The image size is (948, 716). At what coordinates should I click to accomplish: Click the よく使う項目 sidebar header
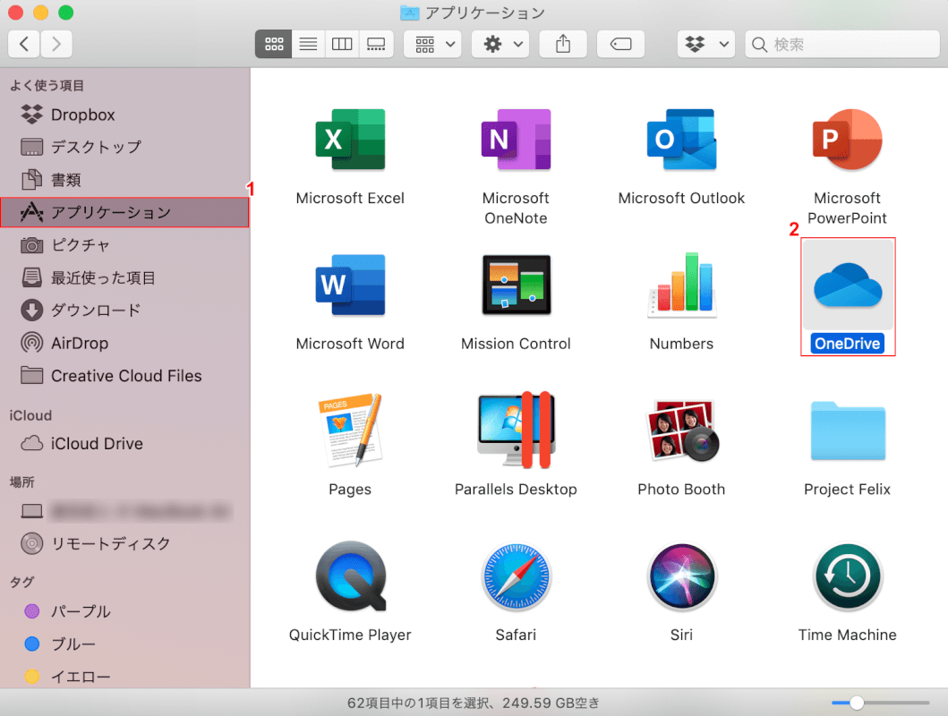[x=47, y=85]
